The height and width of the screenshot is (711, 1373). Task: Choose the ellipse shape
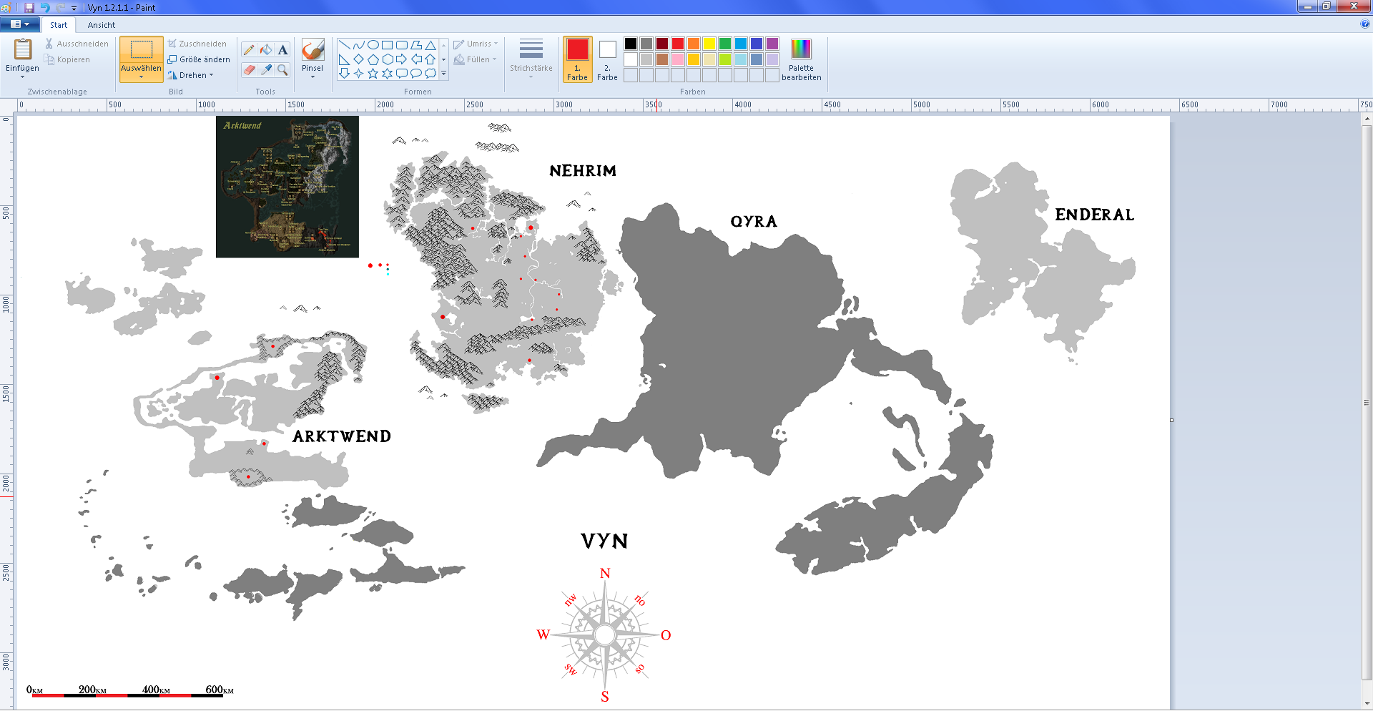coord(373,44)
